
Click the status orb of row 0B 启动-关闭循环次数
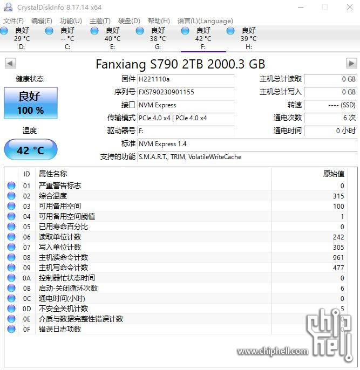(x=11, y=288)
